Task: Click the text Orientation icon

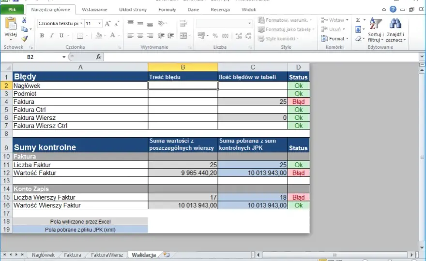Action: tap(161, 24)
